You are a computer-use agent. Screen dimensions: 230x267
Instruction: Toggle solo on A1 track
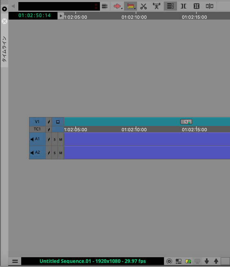(x=55, y=139)
